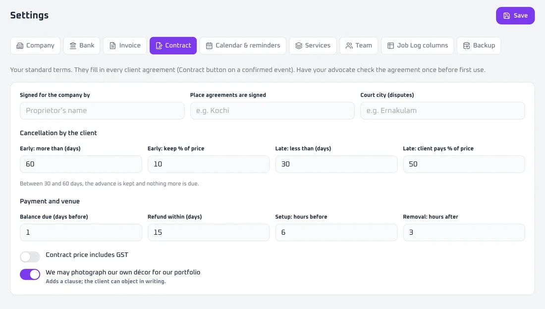
Task: Click the Backup tab database icon
Action: (x=466, y=46)
